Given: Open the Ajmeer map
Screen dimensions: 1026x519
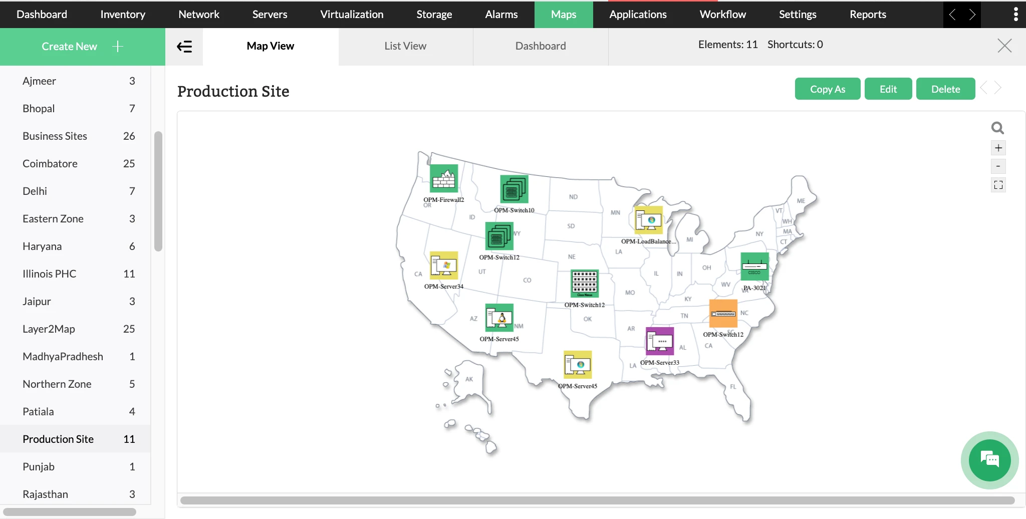Looking at the screenshot, I should pos(75,81).
